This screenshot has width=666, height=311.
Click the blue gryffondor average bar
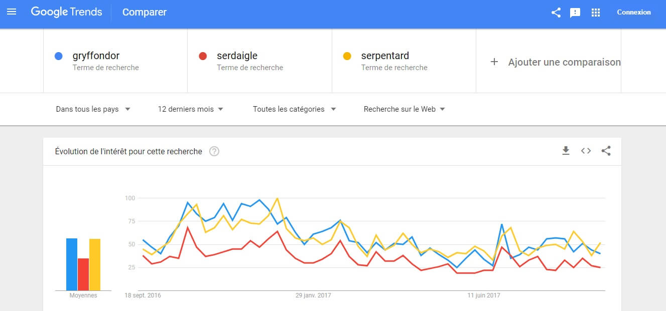72,264
